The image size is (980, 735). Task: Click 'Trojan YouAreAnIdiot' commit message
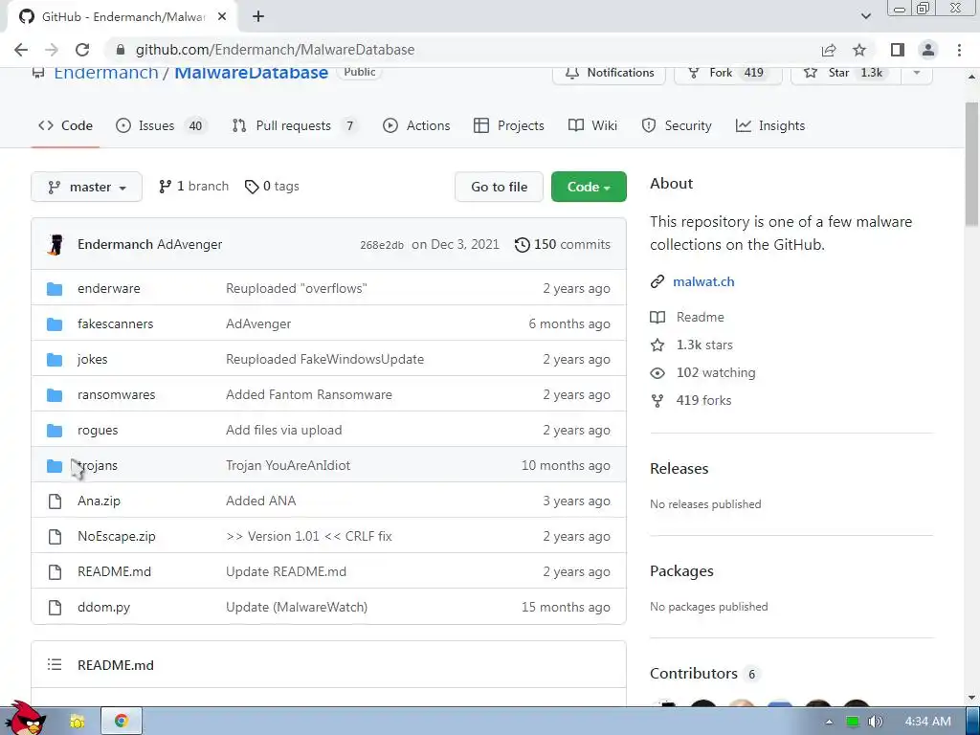tap(288, 466)
